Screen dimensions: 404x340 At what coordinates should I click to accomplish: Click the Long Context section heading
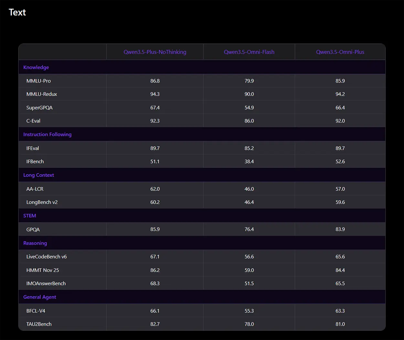pos(38,175)
